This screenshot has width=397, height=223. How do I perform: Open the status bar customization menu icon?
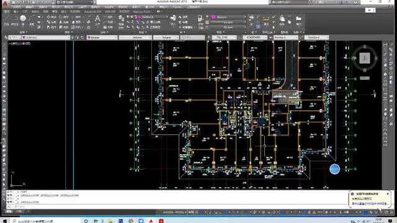pos(392,212)
